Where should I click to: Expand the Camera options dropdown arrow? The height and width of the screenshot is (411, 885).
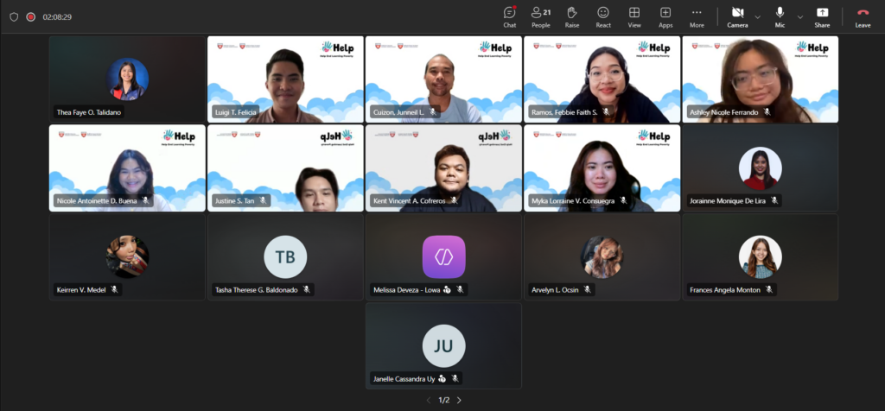click(x=757, y=17)
